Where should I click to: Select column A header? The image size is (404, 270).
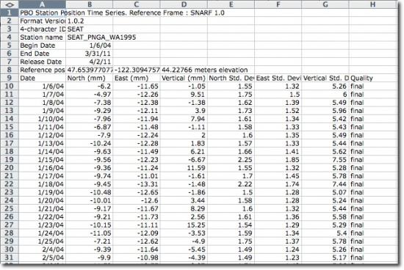pos(43,4)
